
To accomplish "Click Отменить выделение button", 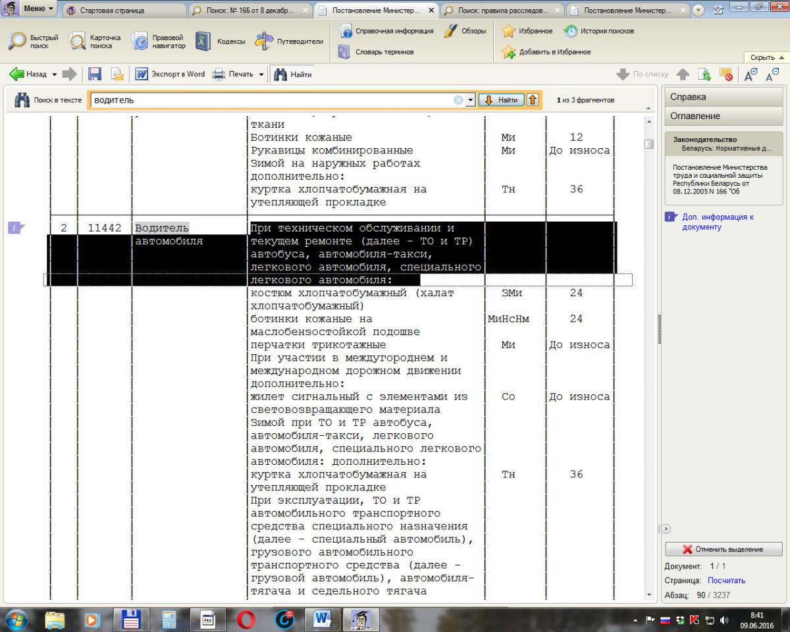I will point(724,549).
